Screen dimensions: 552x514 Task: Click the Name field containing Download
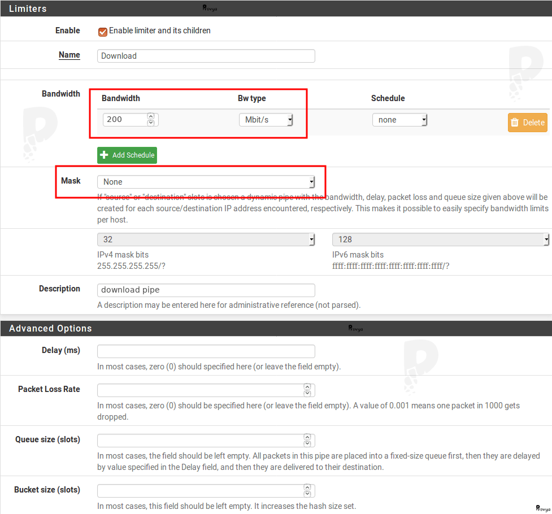206,56
